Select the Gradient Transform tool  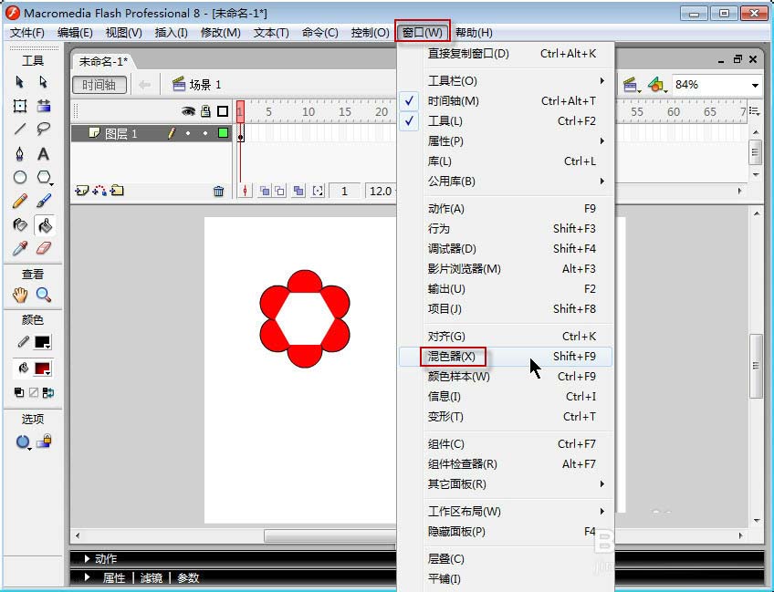click(x=44, y=106)
